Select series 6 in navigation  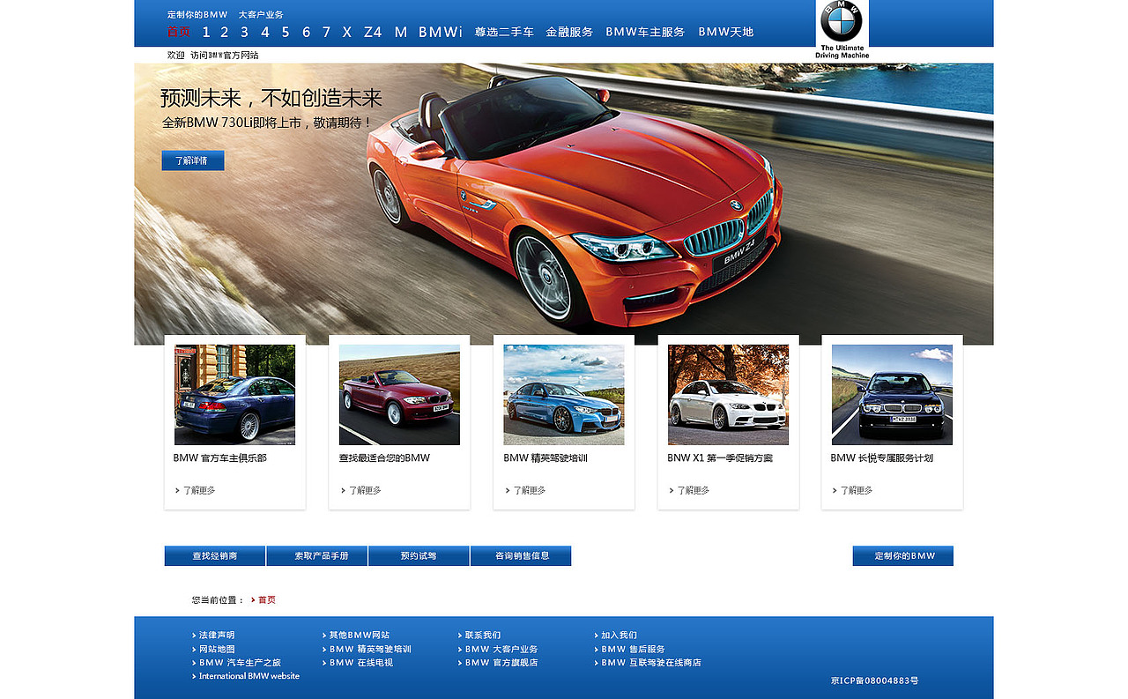[306, 32]
